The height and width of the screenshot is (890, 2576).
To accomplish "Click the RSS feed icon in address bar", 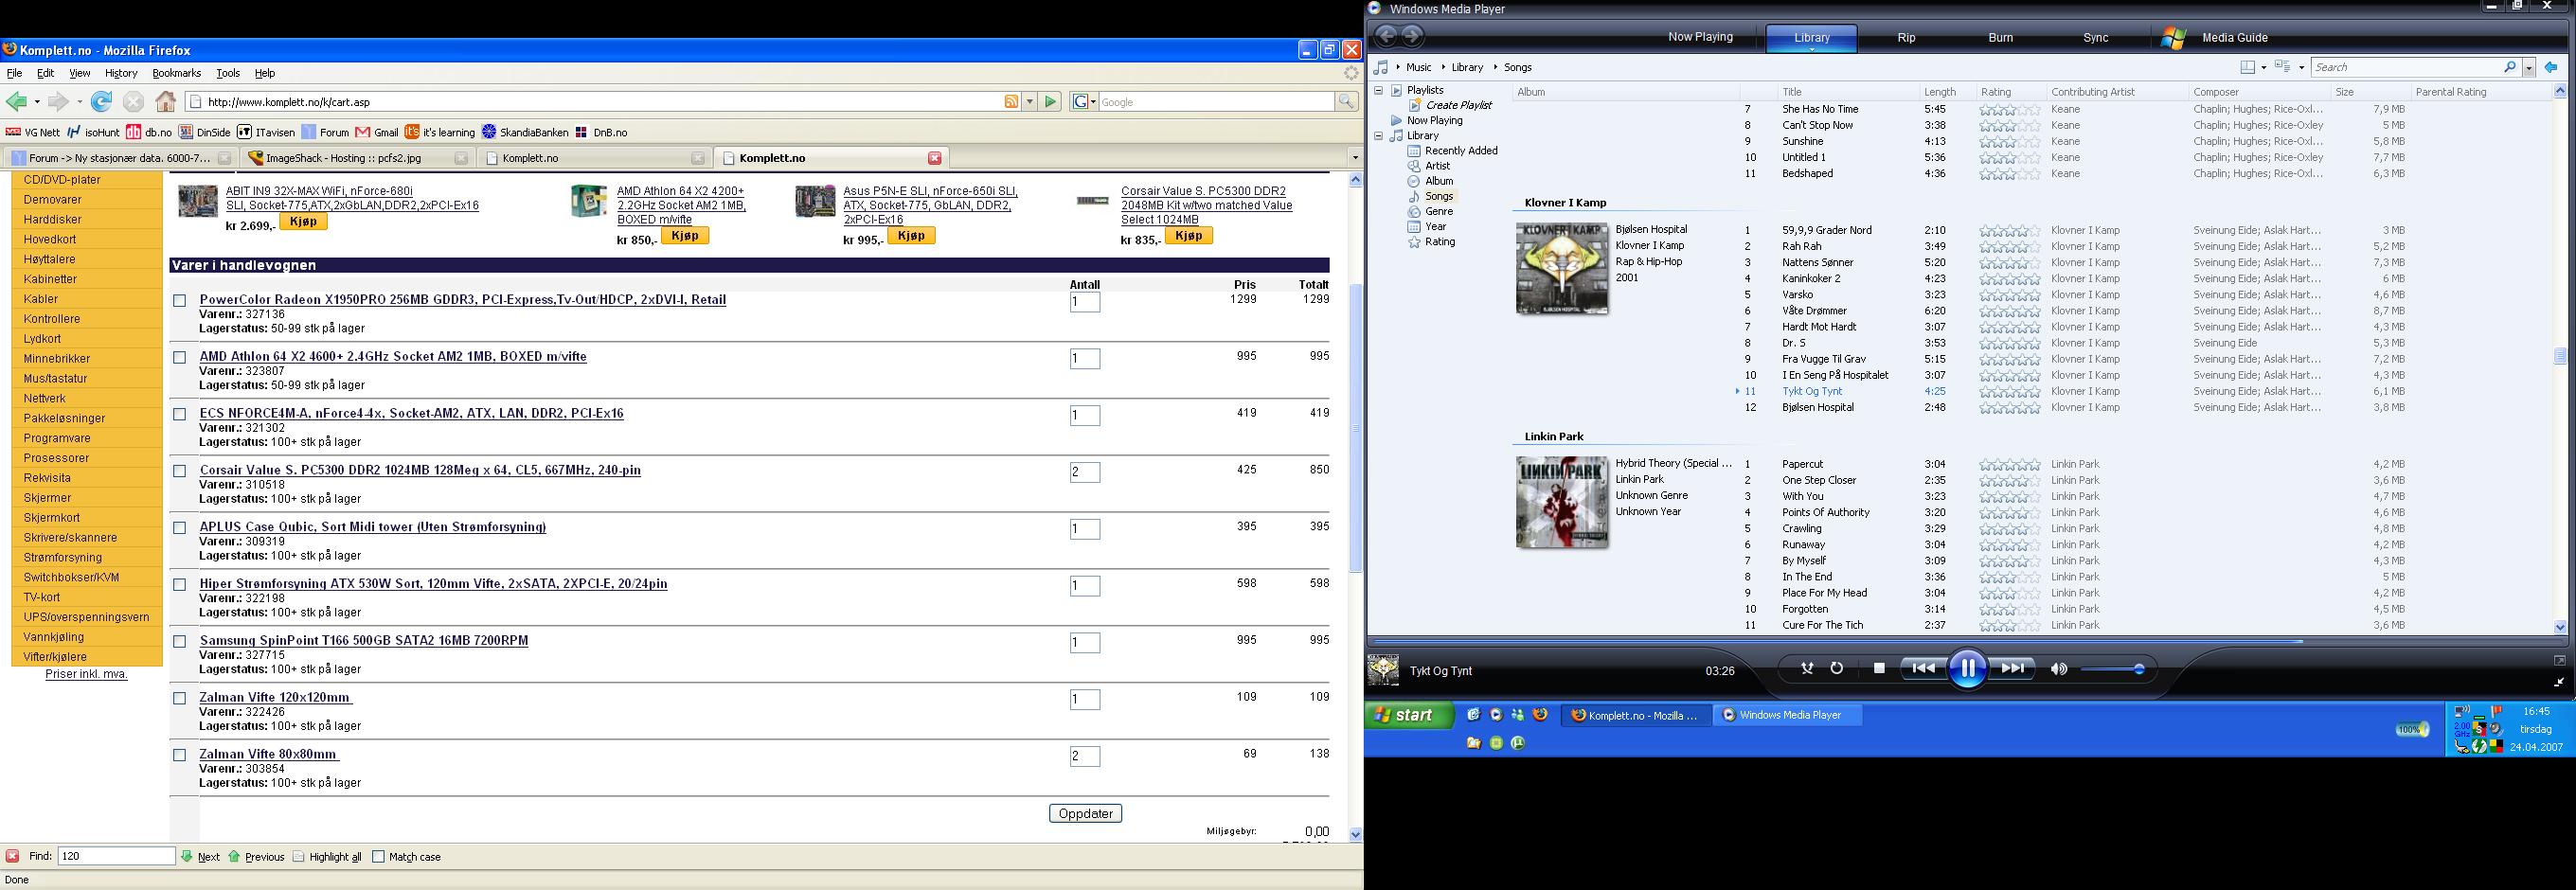I will tap(1011, 102).
